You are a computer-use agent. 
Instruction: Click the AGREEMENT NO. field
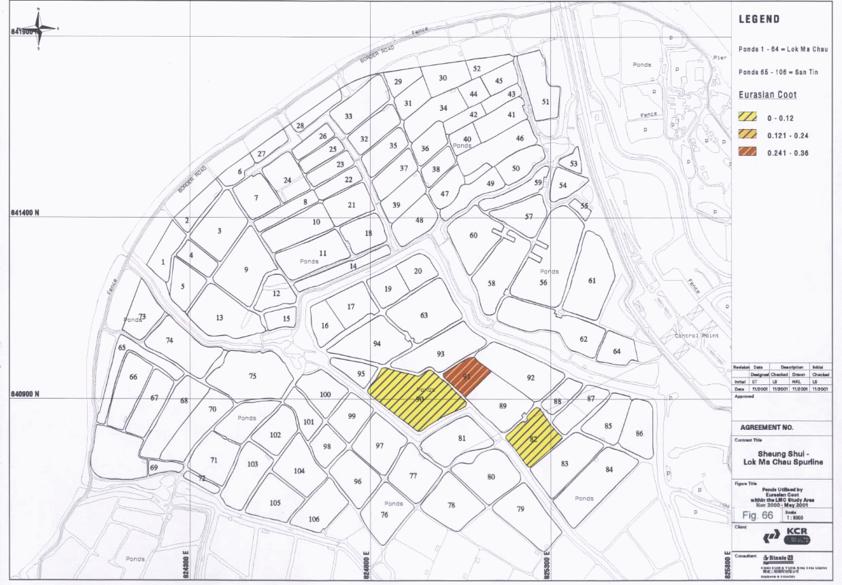767,428
